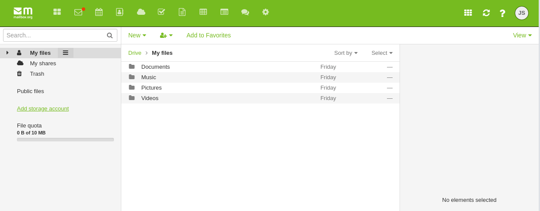Open the Address Book icon
540x211 pixels.
pyautogui.click(x=120, y=12)
